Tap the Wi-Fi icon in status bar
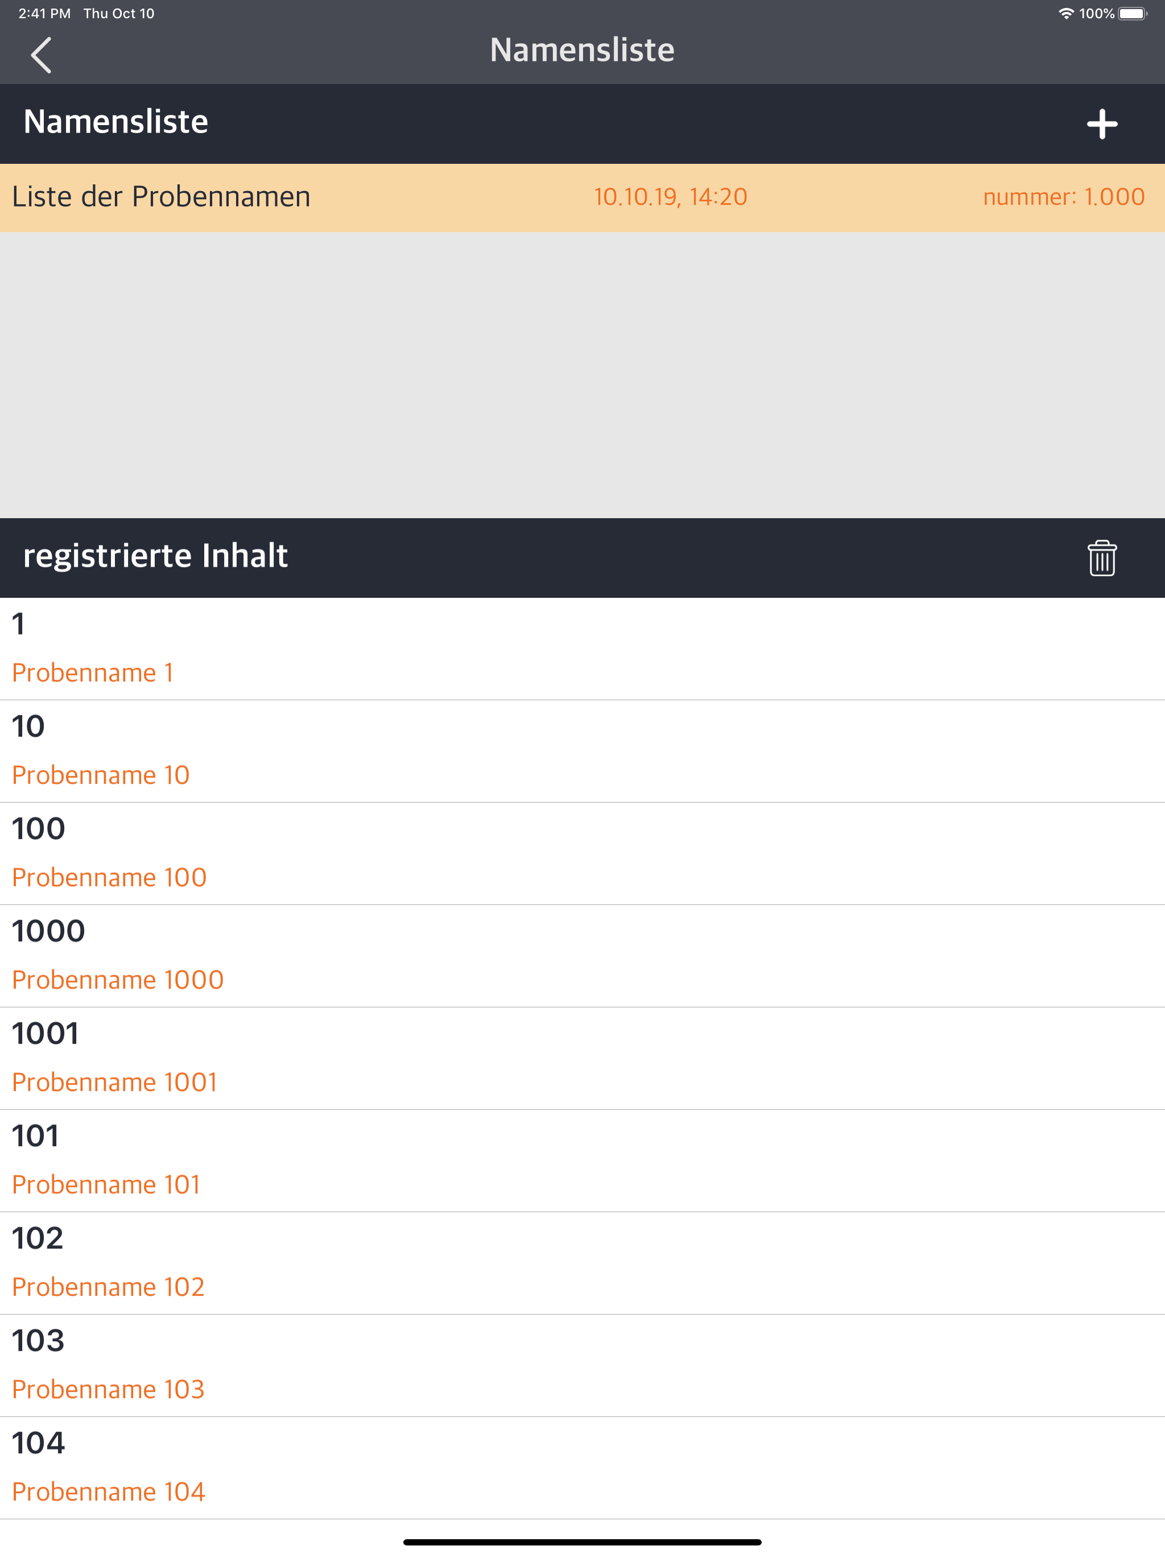The image size is (1165, 1554). pos(1065,14)
